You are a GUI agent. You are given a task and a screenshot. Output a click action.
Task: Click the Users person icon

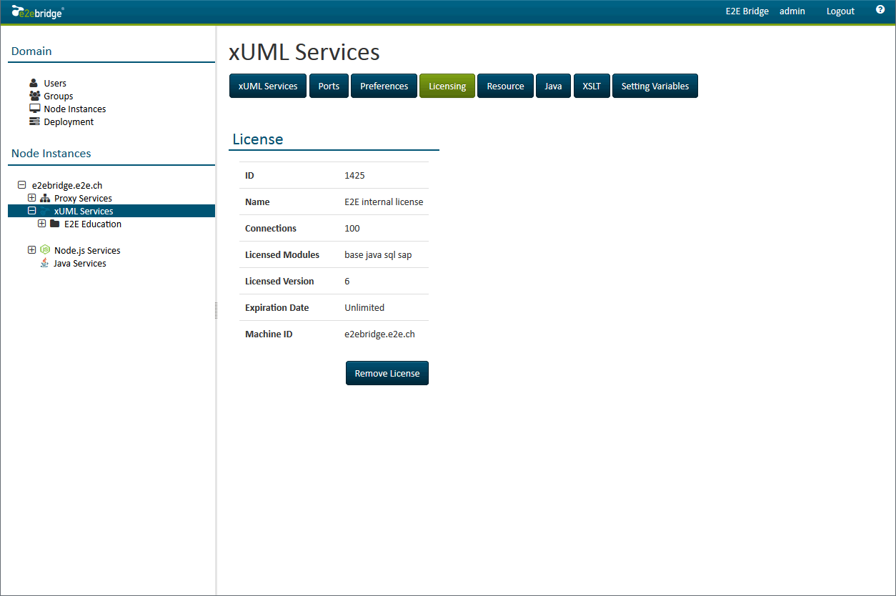pyautogui.click(x=34, y=83)
